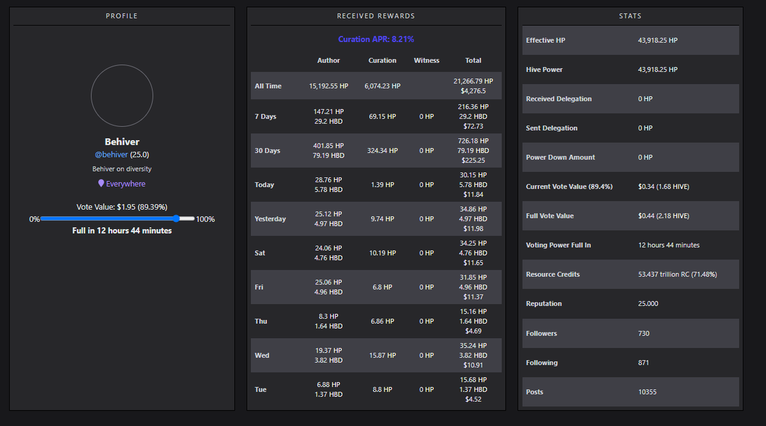Click 'Behiver on diversity' bio text
The height and width of the screenshot is (426, 766).
(122, 169)
